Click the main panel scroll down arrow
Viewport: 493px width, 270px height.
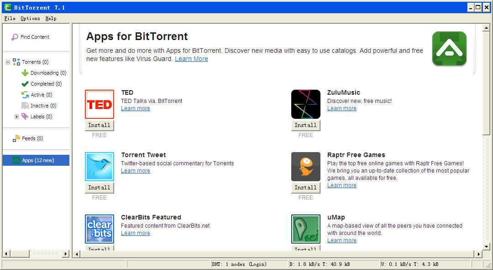click(487, 246)
